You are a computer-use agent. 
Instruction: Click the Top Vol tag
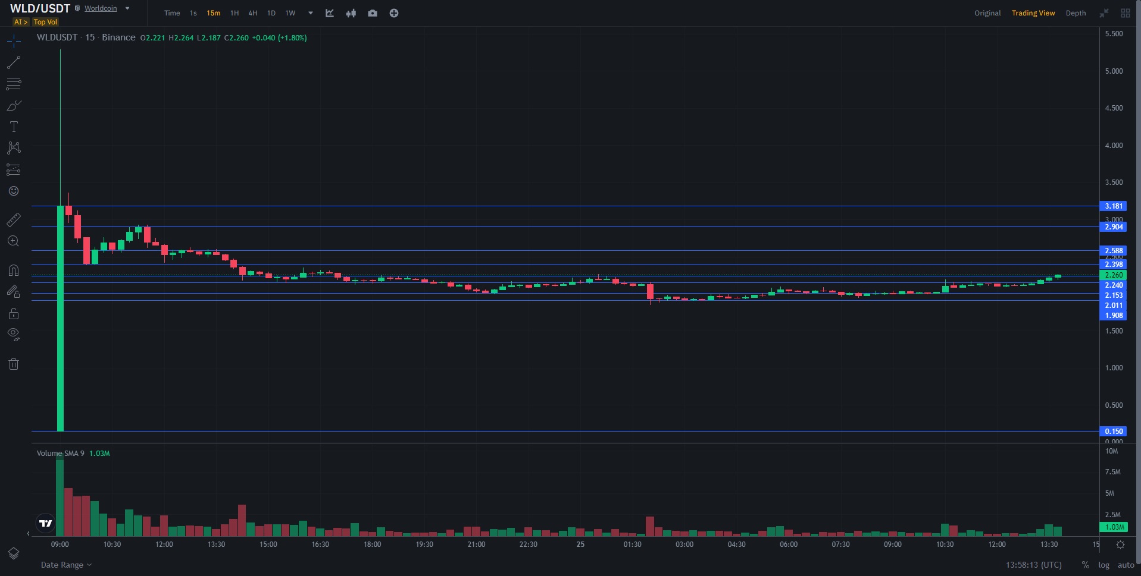[45, 22]
